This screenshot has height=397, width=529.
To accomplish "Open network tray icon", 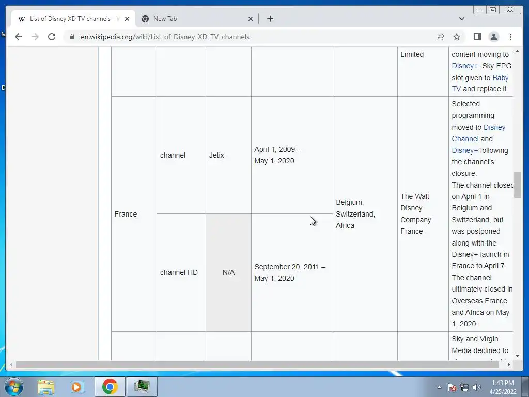I will [x=464, y=387].
